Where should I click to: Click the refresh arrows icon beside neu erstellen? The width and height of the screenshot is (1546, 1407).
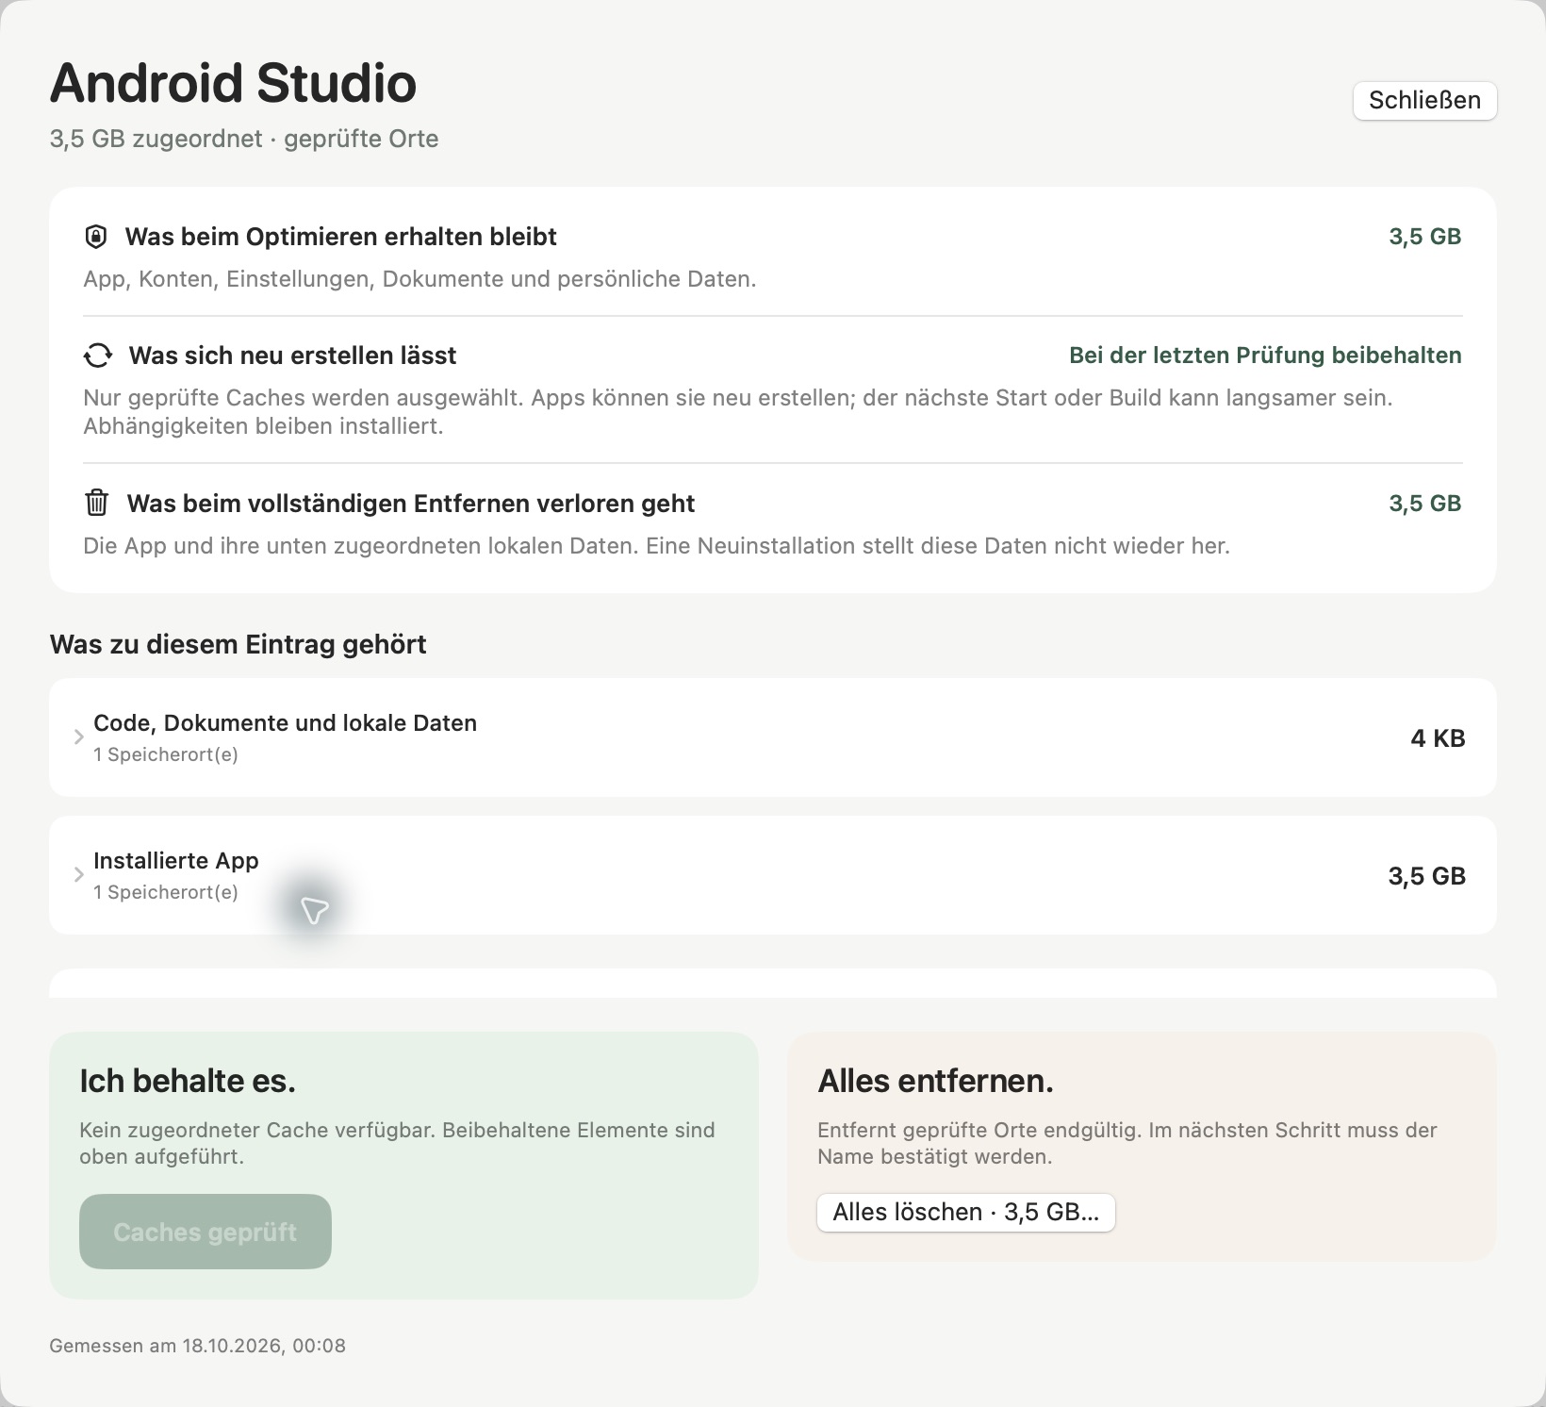point(97,356)
